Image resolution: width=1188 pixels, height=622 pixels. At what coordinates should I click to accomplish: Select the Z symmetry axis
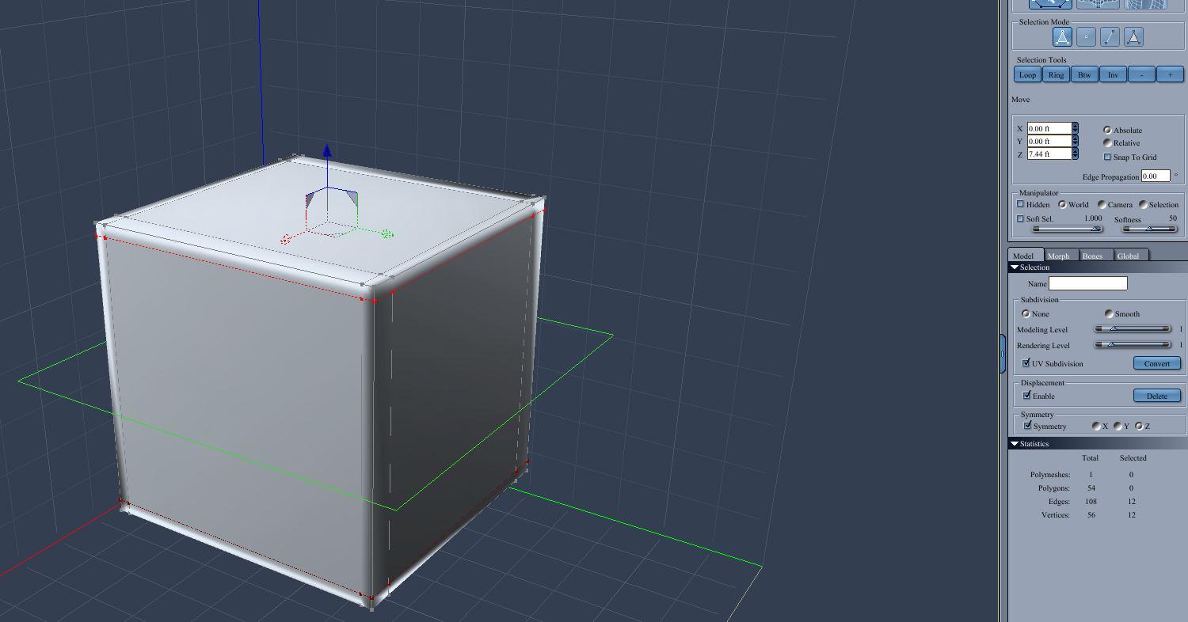[1139, 426]
